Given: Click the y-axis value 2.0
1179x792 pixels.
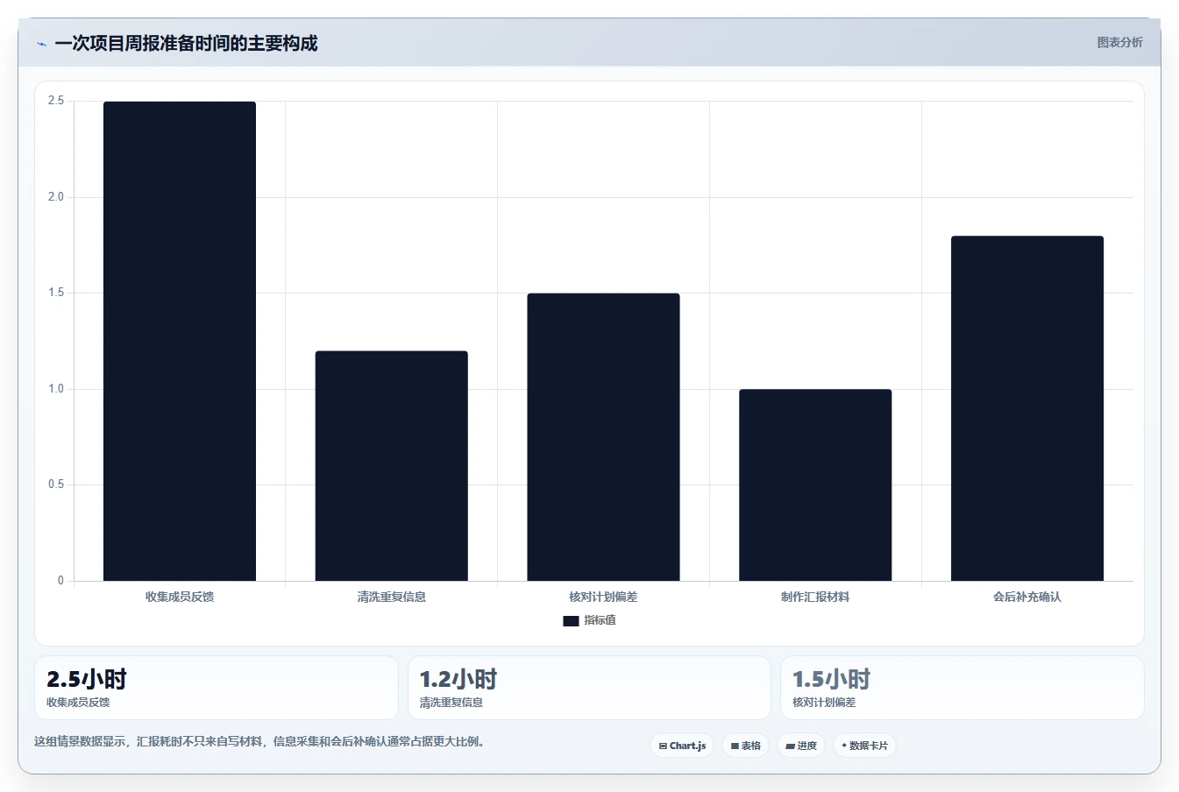Looking at the screenshot, I should (56, 197).
